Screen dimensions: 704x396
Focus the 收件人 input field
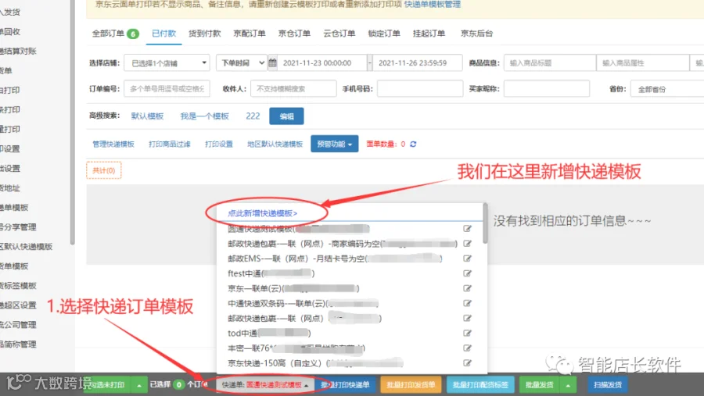coord(293,89)
